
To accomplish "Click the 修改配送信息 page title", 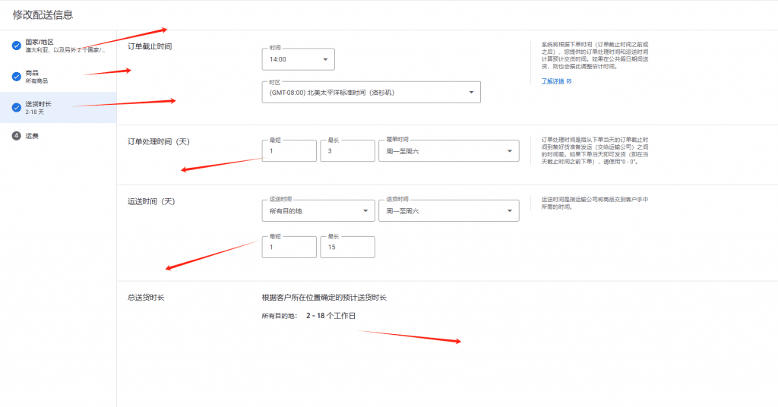I will click(43, 15).
